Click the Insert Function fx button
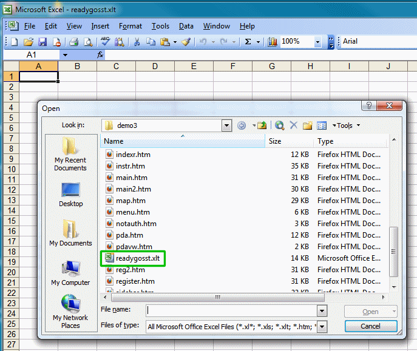The height and width of the screenshot is (351, 417). coord(100,55)
